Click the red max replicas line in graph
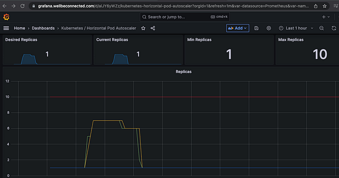 pos(195,97)
